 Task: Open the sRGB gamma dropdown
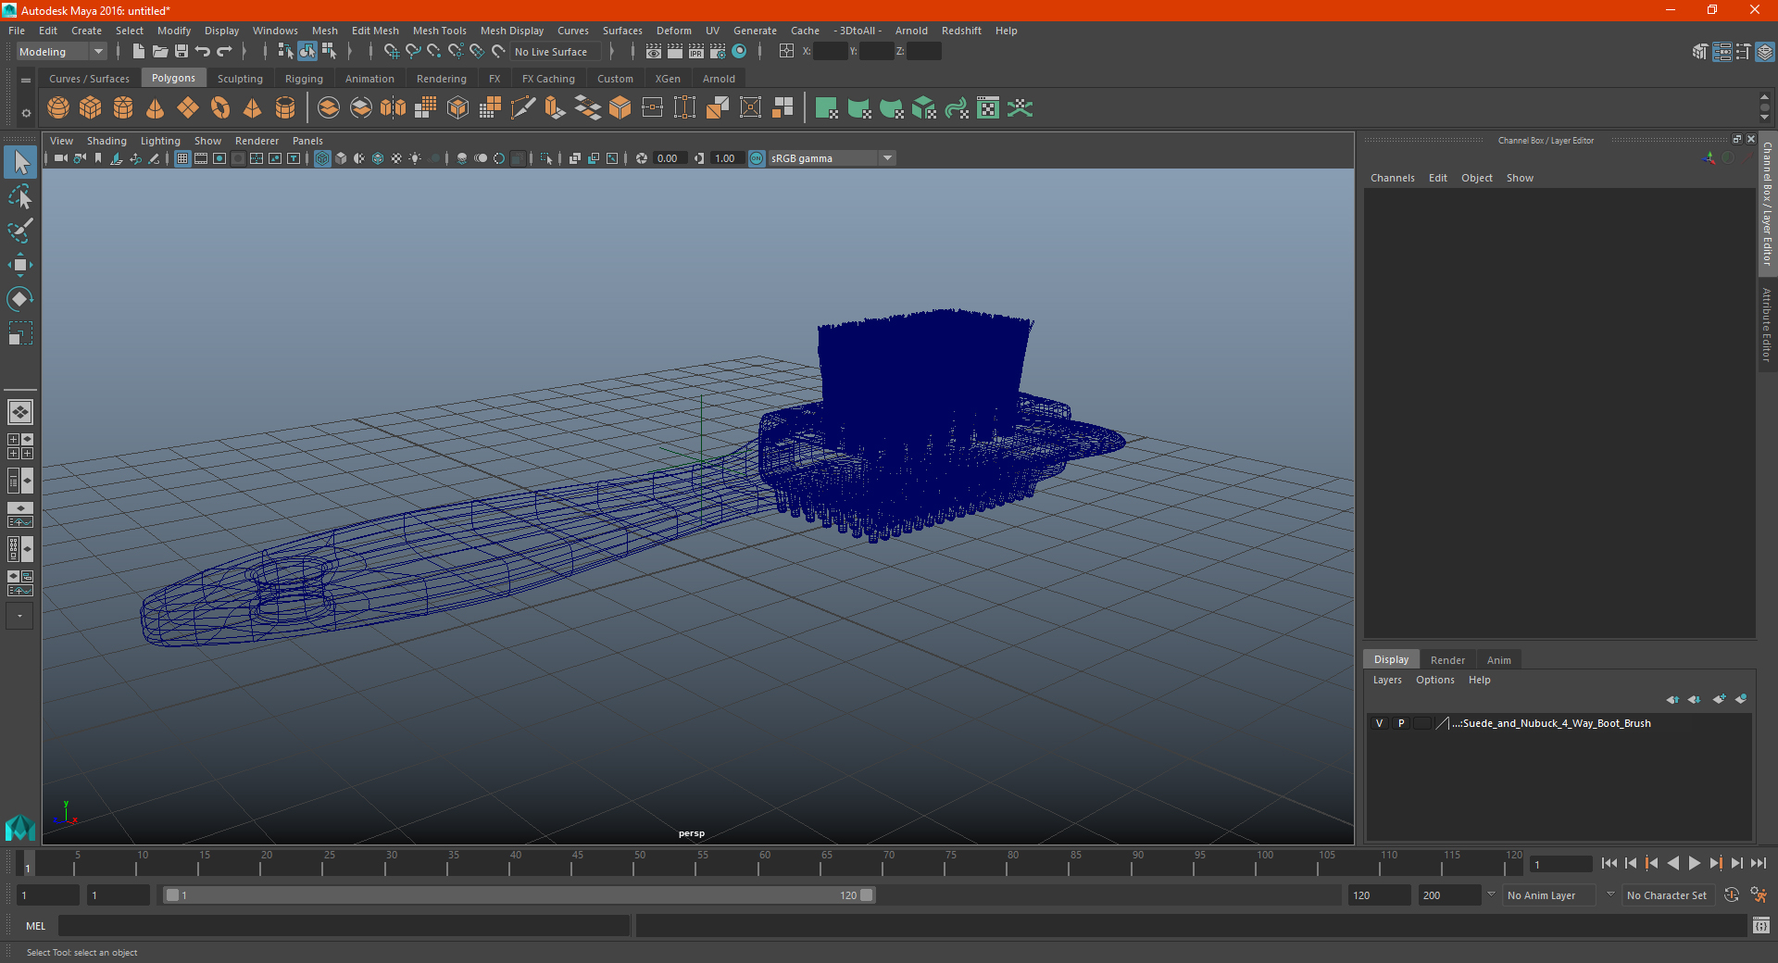(x=832, y=158)
